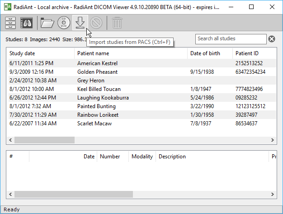Image resolution: width=283 pixels, height=214 pixels.
Task: Click patient ID 63472354234
Action: tap(250, 72)
